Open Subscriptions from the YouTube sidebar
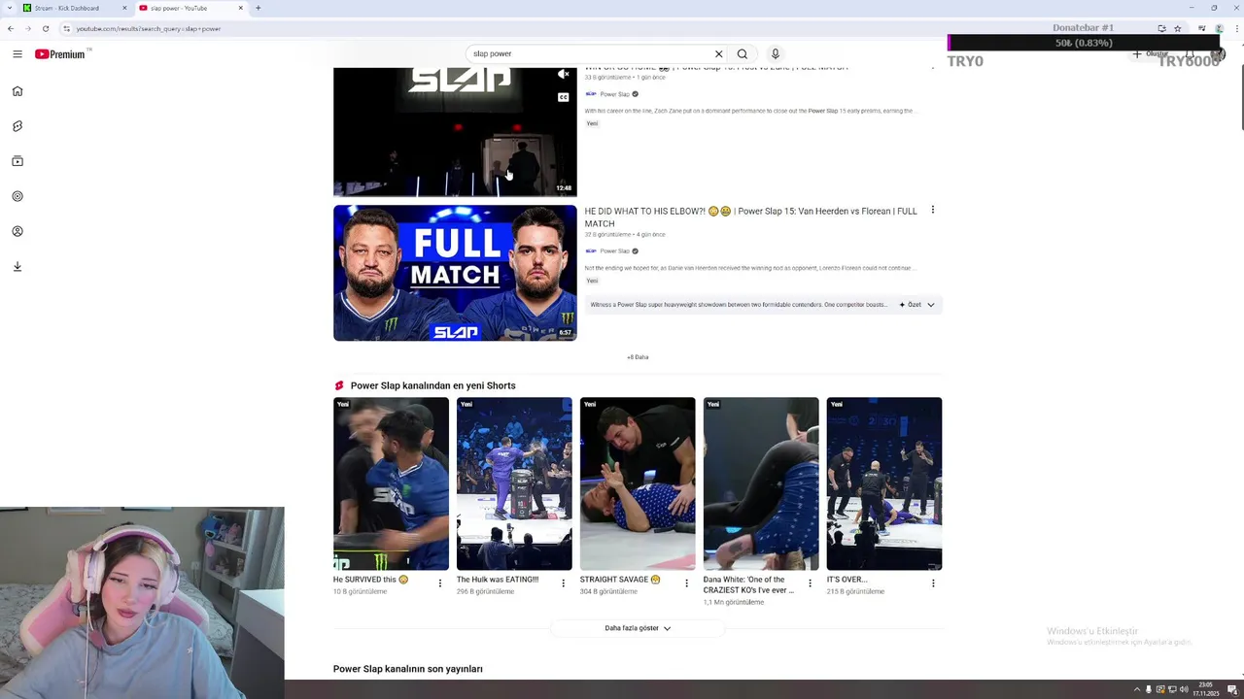Viewport: 1244px width, 699px height. (17, 161)
